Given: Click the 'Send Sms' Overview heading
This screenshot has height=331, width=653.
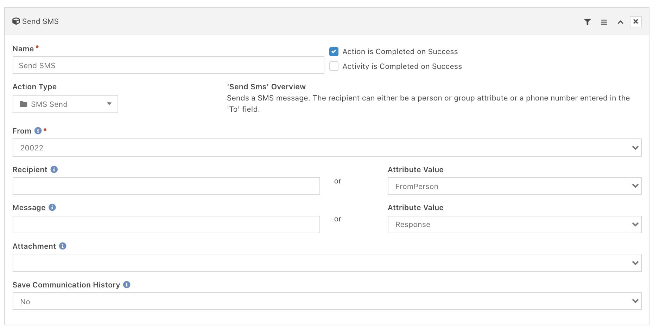Looking at the screenshot, I should 266,87.
